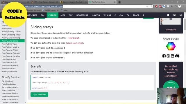Open W3Schools Facebook icon
This screenshot has width=186, height=104.
click(164, 56)
